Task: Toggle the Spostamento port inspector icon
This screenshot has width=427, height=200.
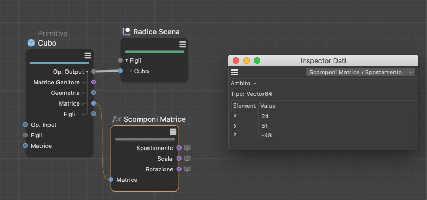Action: coord(187,148)
